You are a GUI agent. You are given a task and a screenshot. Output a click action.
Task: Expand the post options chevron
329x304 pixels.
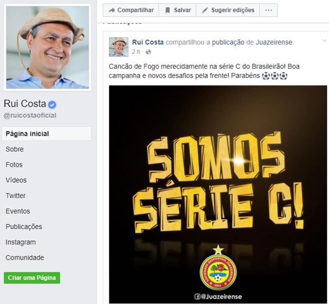click(324, 41)
